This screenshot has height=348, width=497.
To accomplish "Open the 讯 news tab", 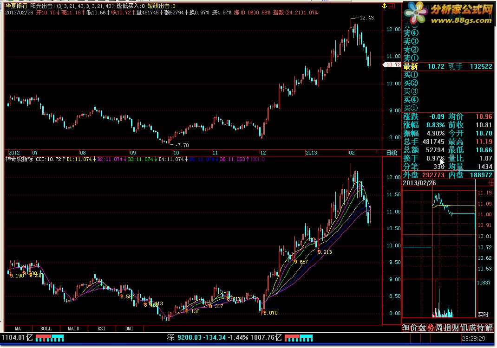I will [464, 328].
